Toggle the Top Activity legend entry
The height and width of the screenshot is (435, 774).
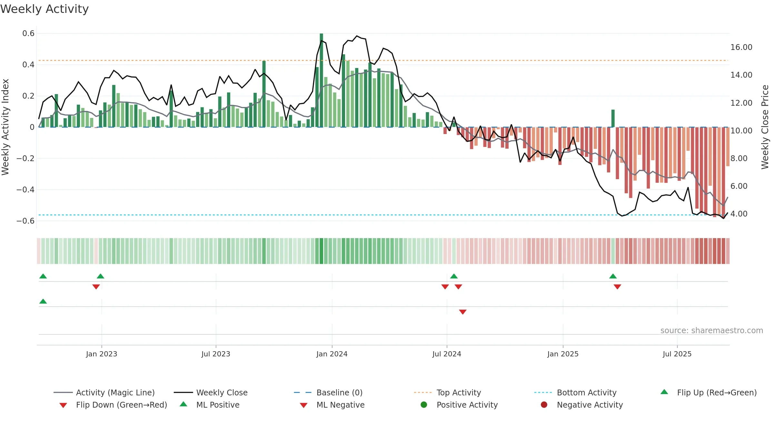[447, 392]
